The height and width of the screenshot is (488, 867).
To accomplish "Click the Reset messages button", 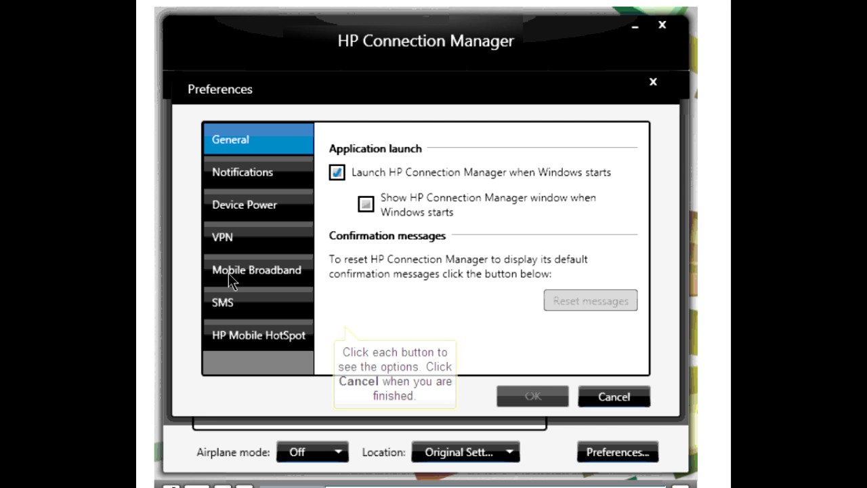I will (x=591, y=301).
